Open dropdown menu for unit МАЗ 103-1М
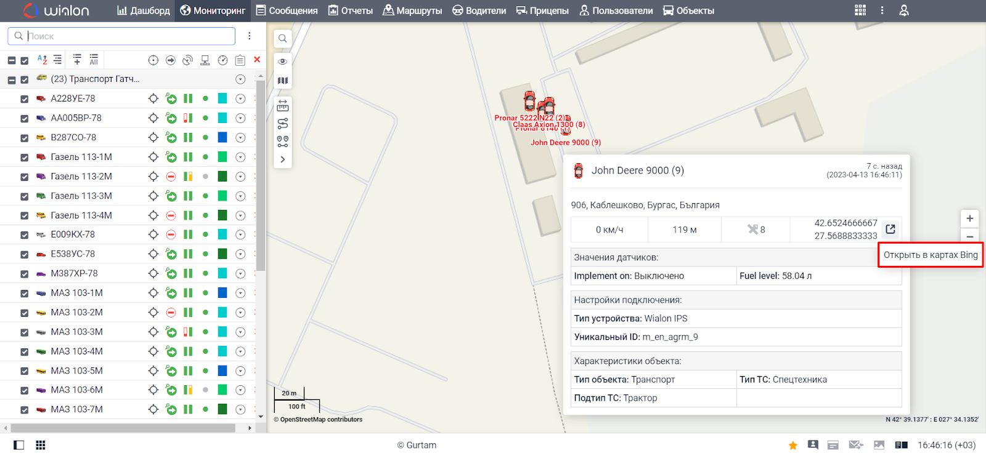The height and width of the screenshot is (456, 986). tap(240, 293)
